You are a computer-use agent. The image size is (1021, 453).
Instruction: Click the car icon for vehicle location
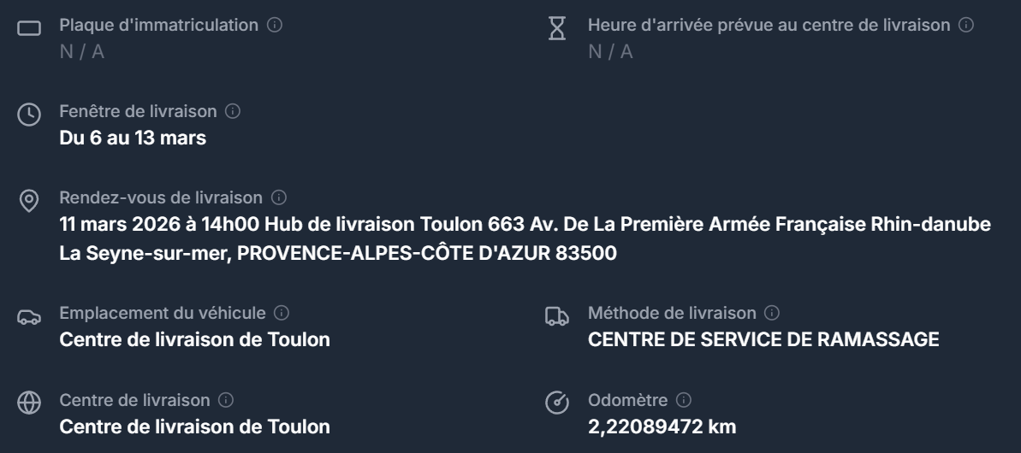pos(29,318)
